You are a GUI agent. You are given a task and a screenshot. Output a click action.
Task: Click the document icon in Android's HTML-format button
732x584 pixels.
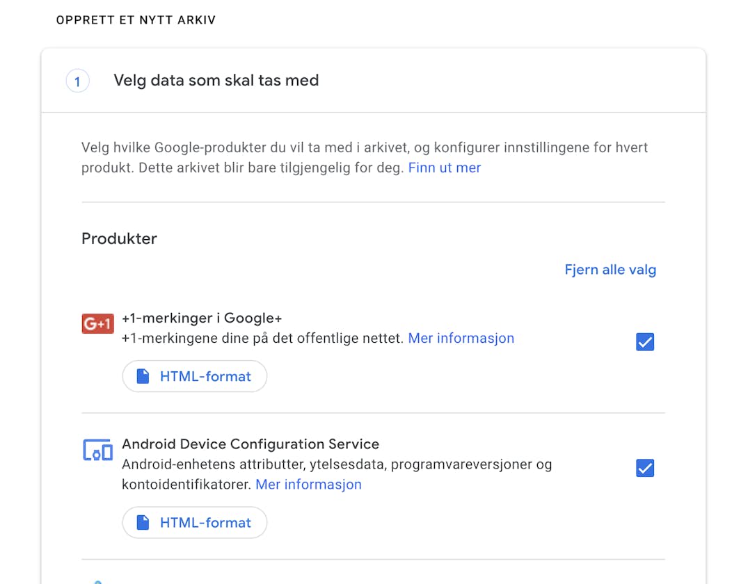point(142,522)
